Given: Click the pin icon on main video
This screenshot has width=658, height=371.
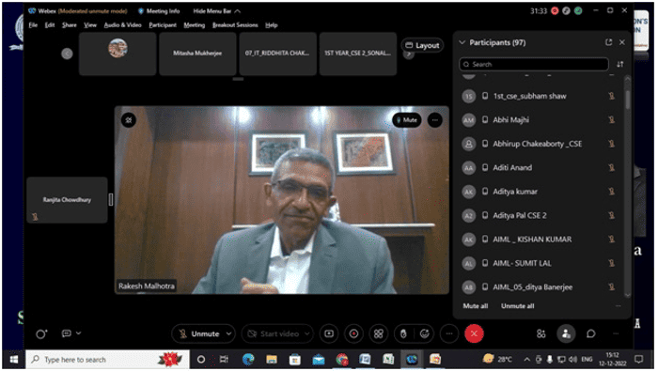Looking at the screenshot, I should (129, 120).
